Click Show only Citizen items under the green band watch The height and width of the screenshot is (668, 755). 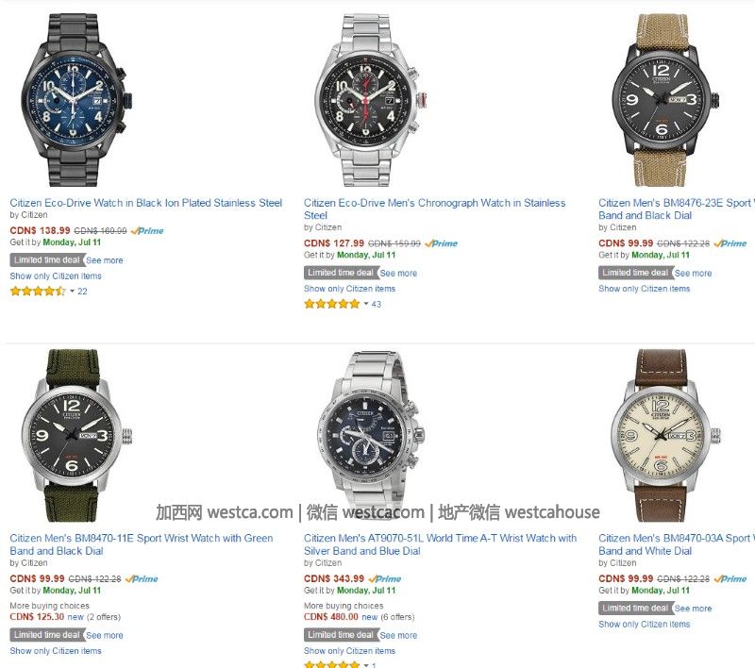click(x=56, y=651)
